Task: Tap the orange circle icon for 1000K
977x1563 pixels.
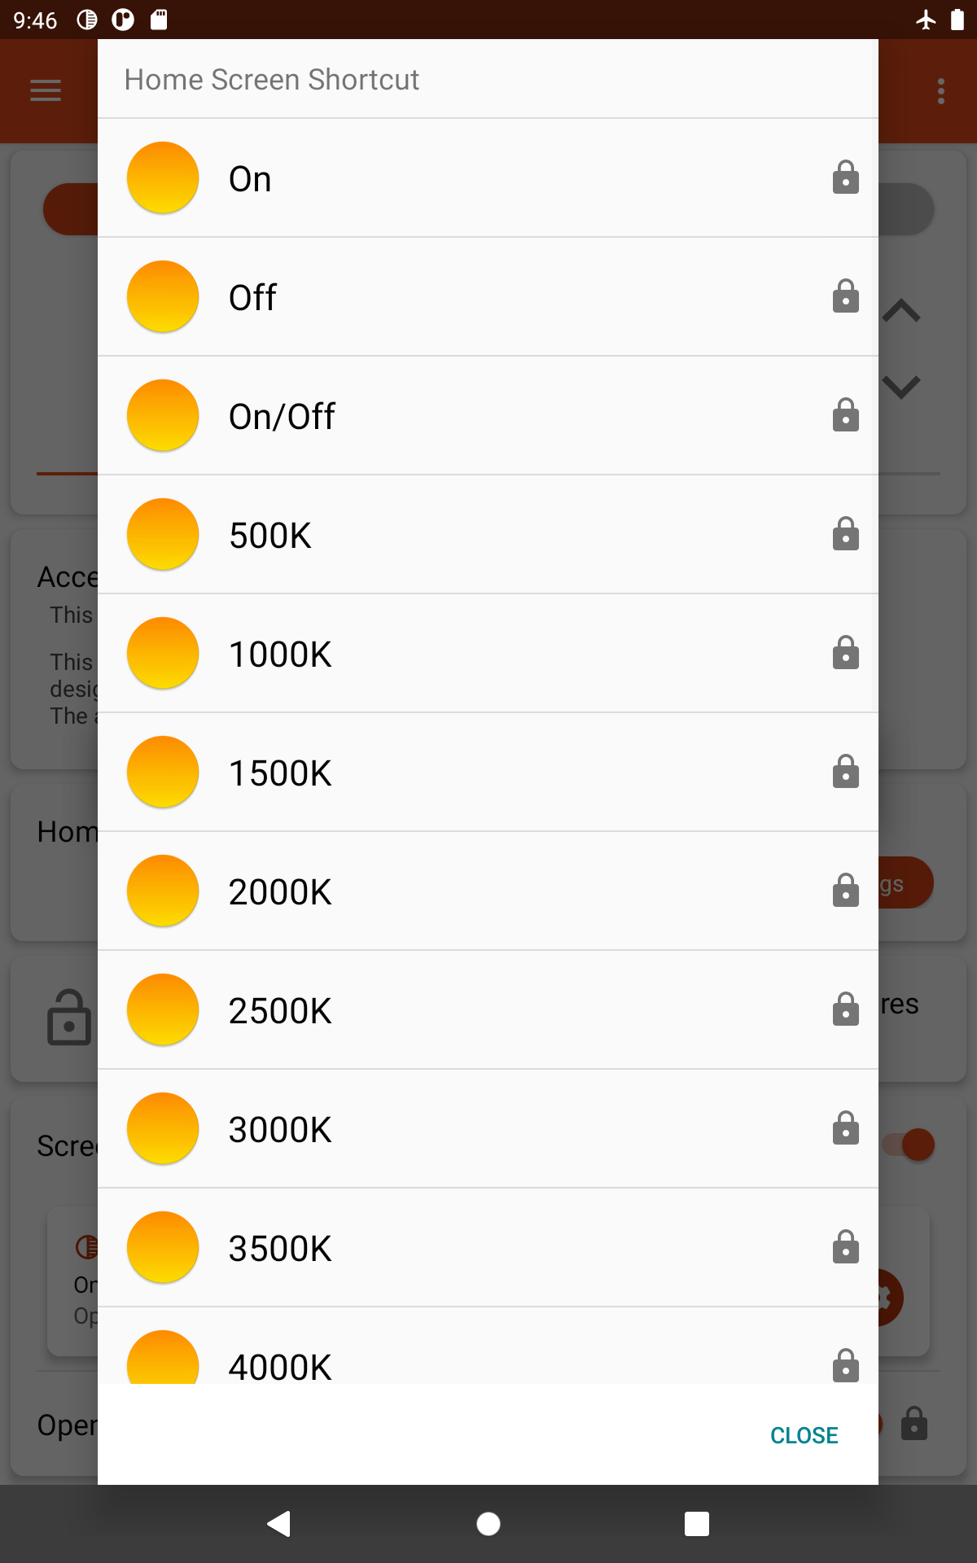Action: [x=163, y=653]
